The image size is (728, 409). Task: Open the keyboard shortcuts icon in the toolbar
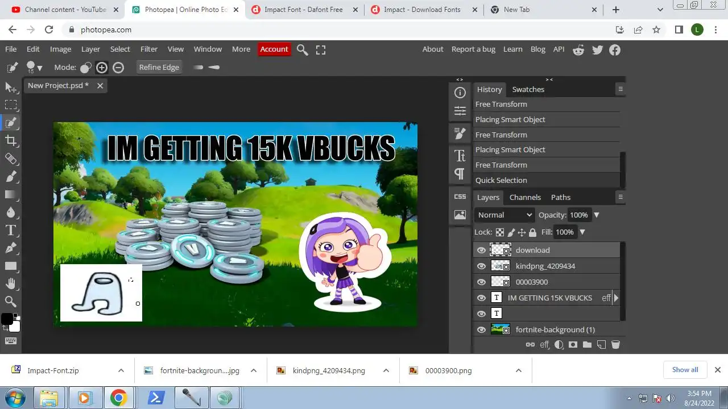point(11,341)
